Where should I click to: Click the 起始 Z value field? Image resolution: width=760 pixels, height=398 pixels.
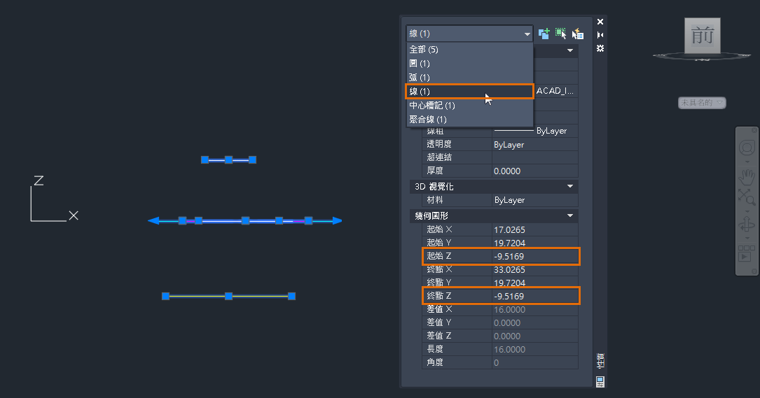(534, 257)
